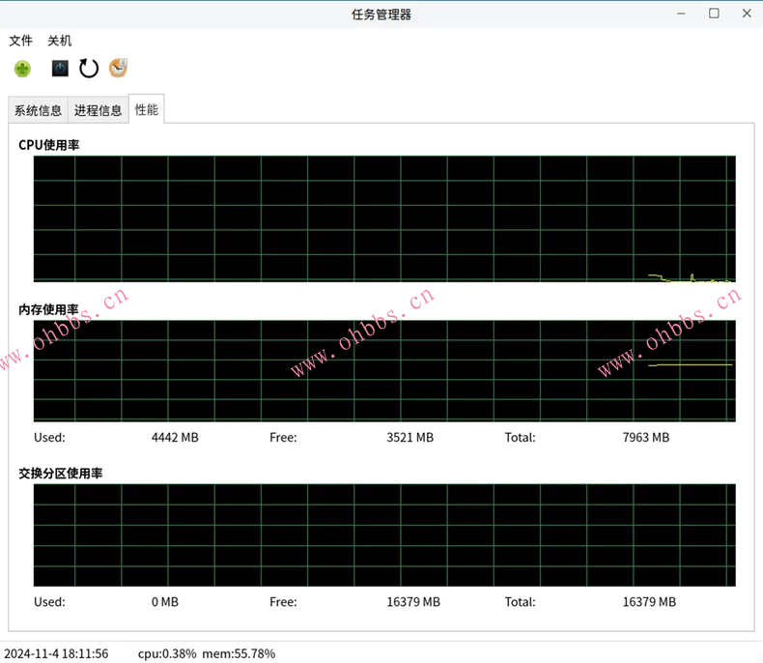The height and width of the screenshot is (663, 763).
Task: Click the 交换分区使用率 heading
Action: [x=61, y=474]
